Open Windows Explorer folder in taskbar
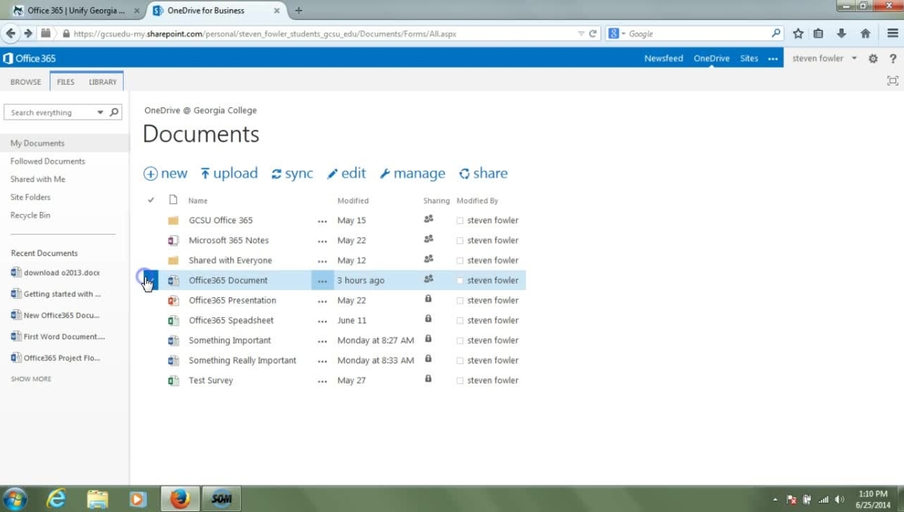The width and height of the screenshot is (904, 512). tap(97, 499)
